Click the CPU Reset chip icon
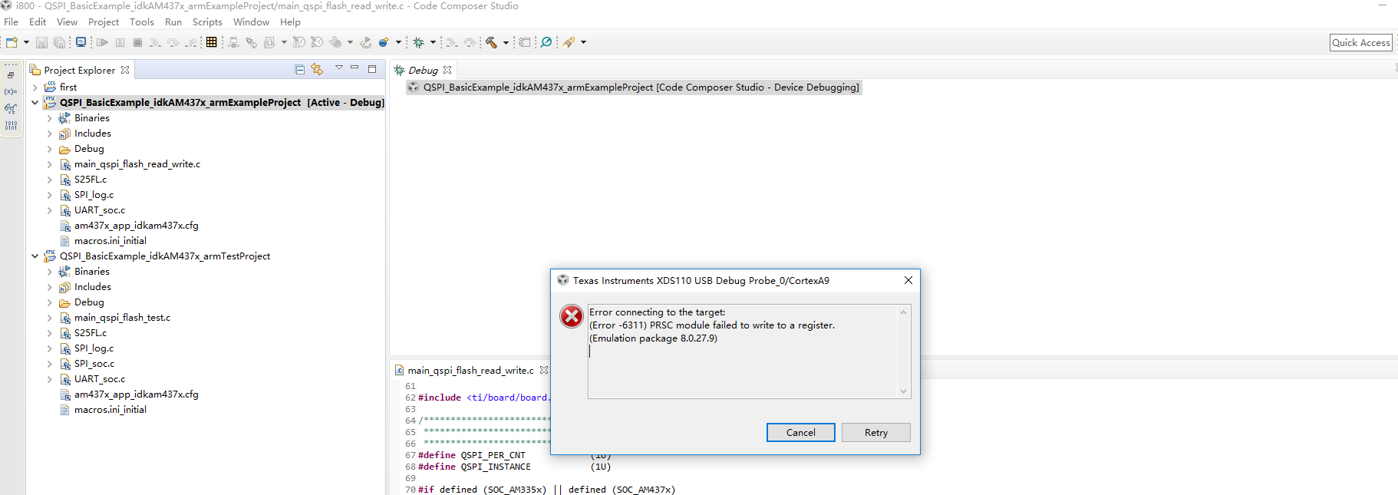Image resolution: width=1398 pixels, height=495 pixels. 335,42
